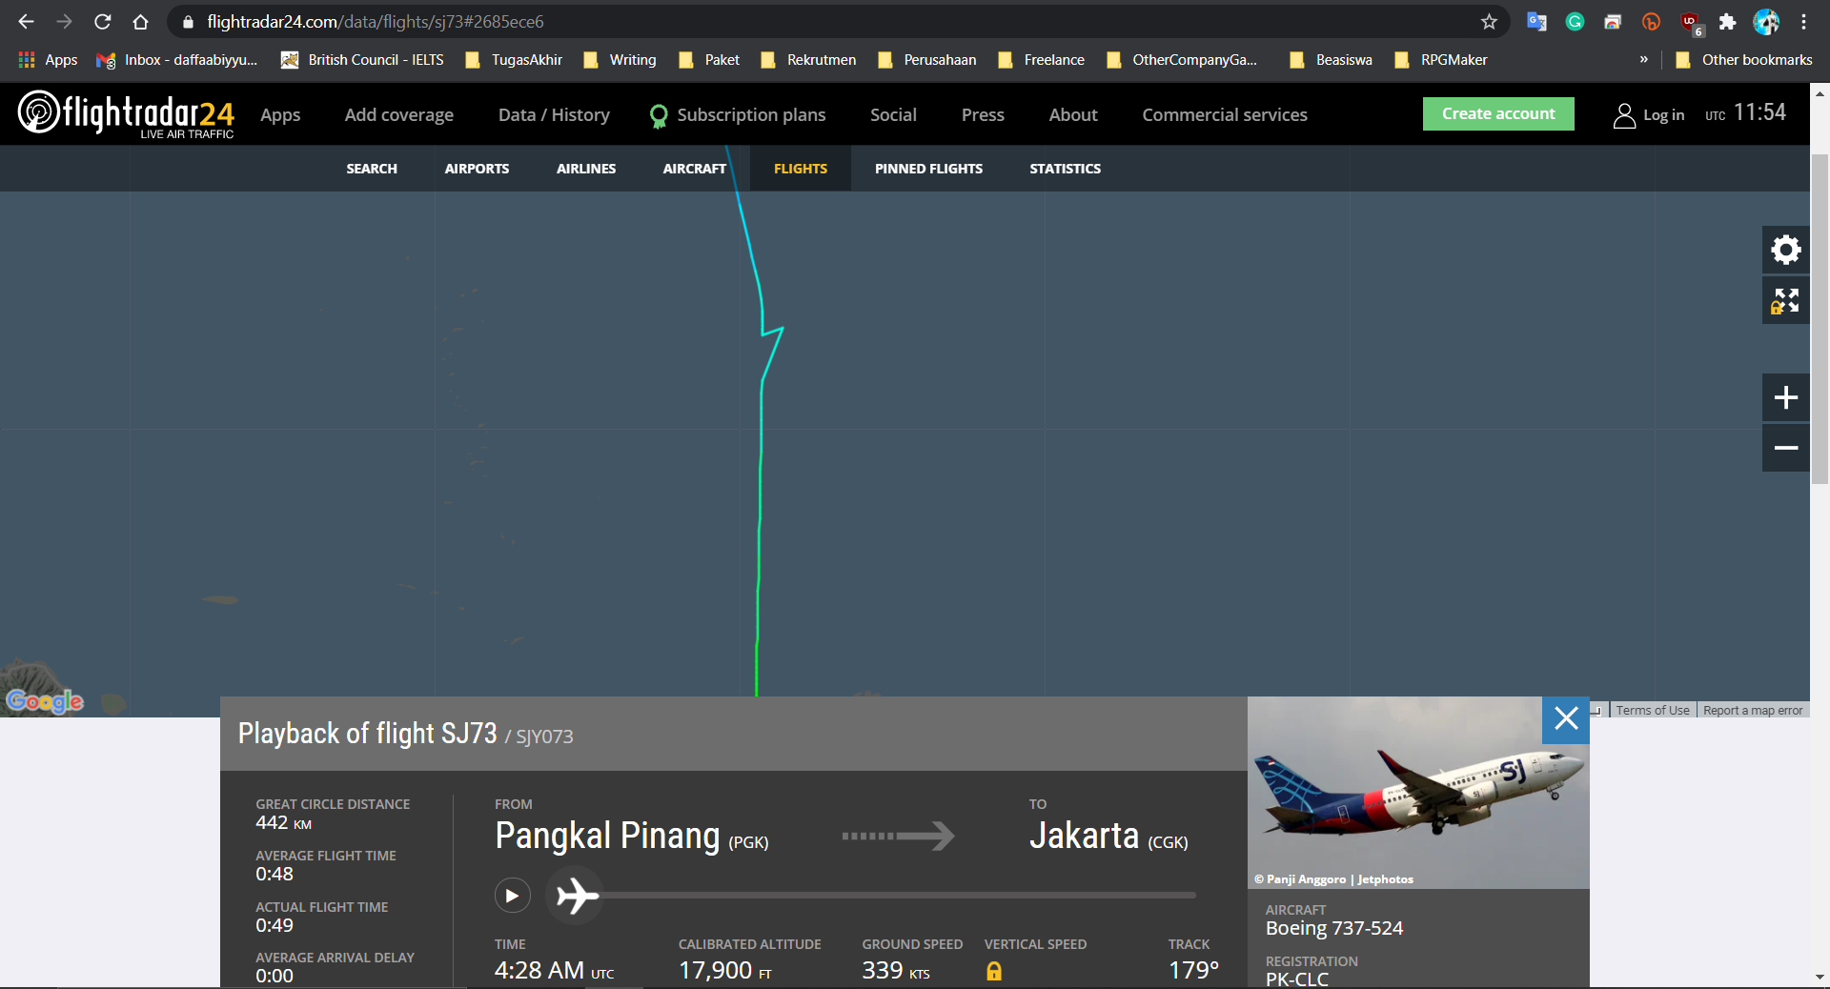The image size is (1830, 989).
Task: Switch to the SEARCH tab
Action: [372, 169]
